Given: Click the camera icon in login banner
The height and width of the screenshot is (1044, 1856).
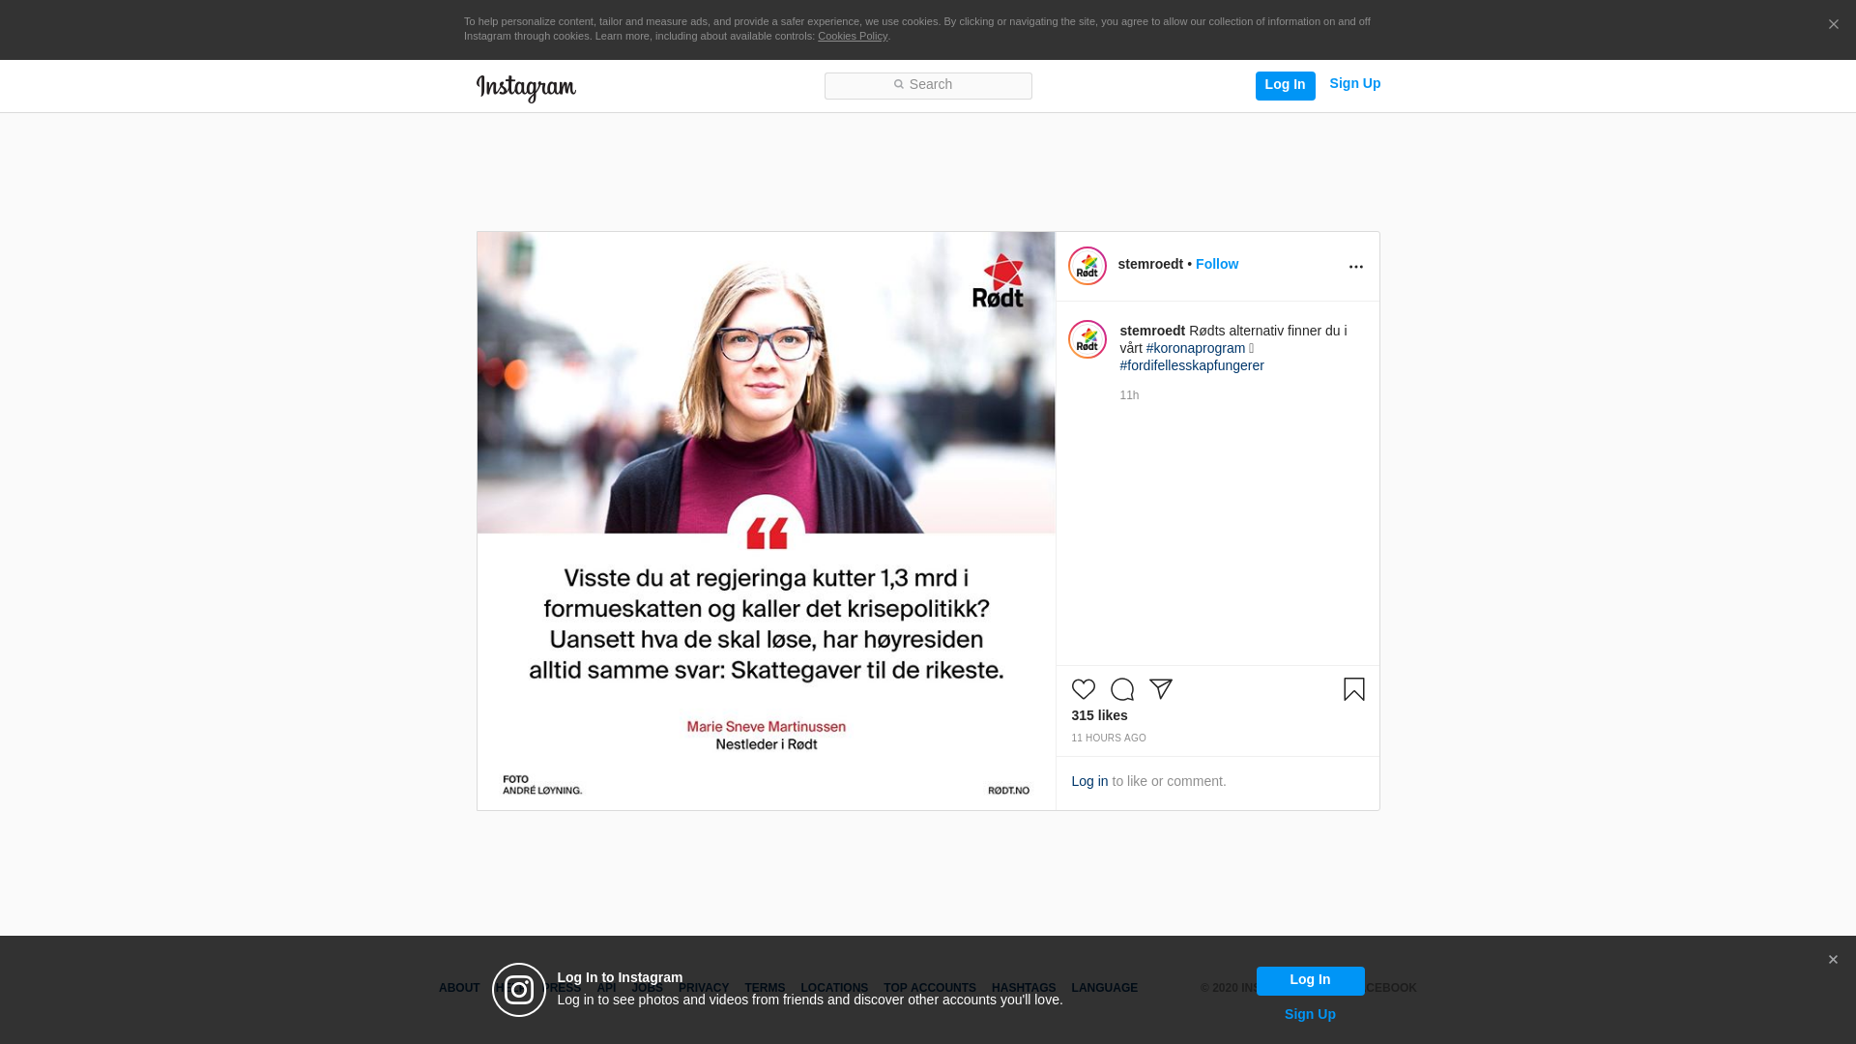Looking at the screenshot, I should [519, 990].
